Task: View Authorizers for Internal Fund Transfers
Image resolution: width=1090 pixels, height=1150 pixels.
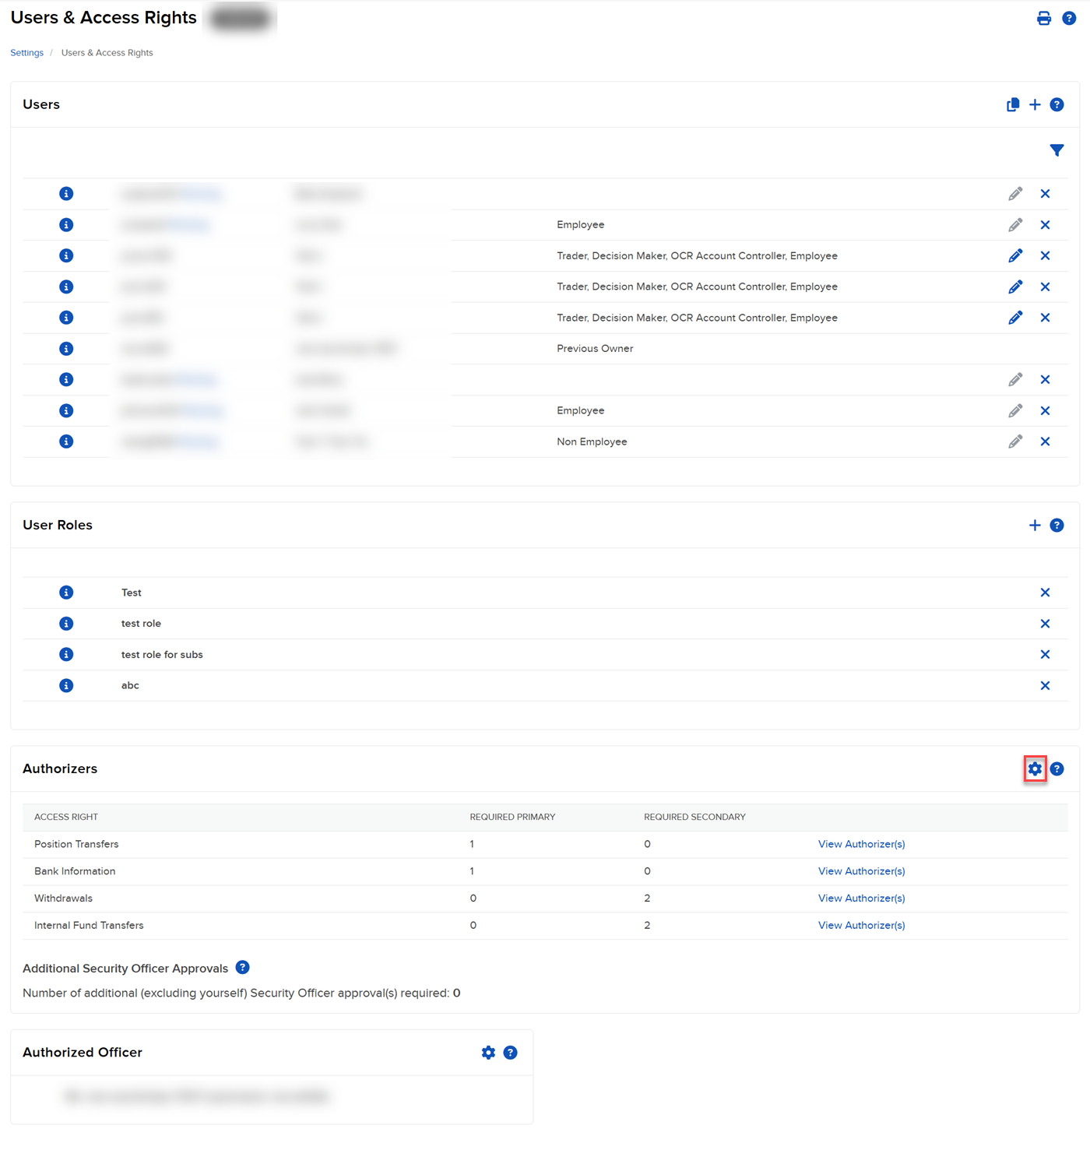Action: coord(861,926)
